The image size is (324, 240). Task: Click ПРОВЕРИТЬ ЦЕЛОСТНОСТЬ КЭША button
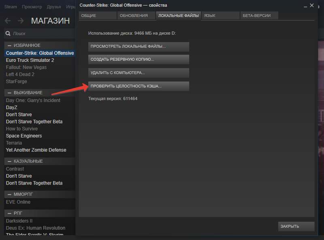pyautogui.click(x=139, y=86)
